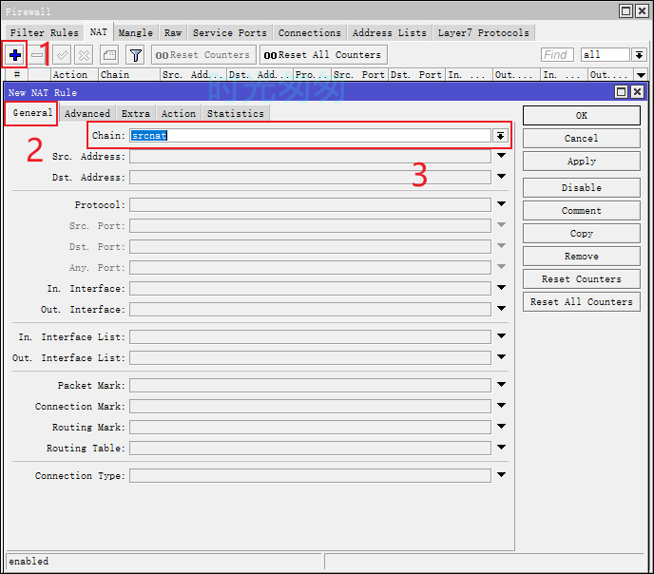Expand the Packet Mark field
The image size is (654, 574).
501,384
